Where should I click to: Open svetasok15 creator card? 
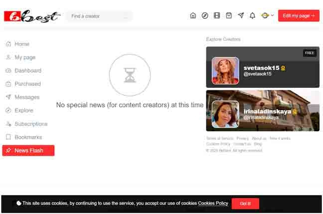coord(262,67)
